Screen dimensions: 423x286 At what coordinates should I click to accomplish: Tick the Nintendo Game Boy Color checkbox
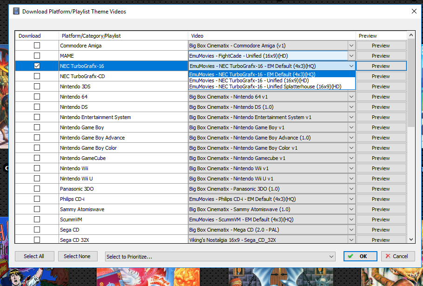click(37, 148)
